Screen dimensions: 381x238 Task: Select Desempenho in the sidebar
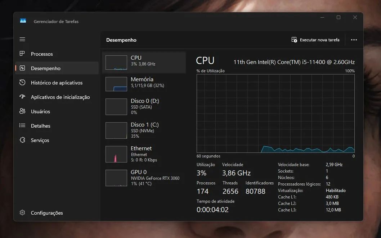(x=57, y=68)
